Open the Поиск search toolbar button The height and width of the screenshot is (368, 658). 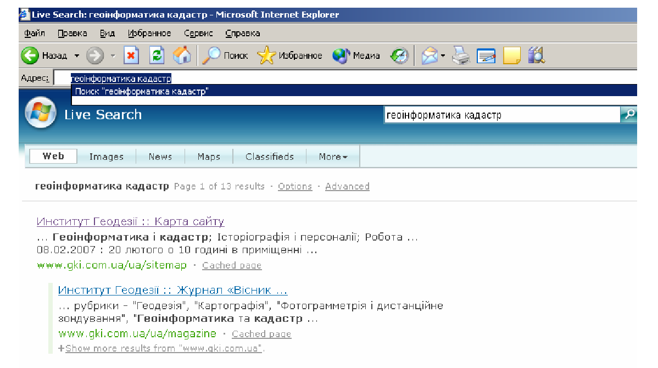[x=225, y=55]
